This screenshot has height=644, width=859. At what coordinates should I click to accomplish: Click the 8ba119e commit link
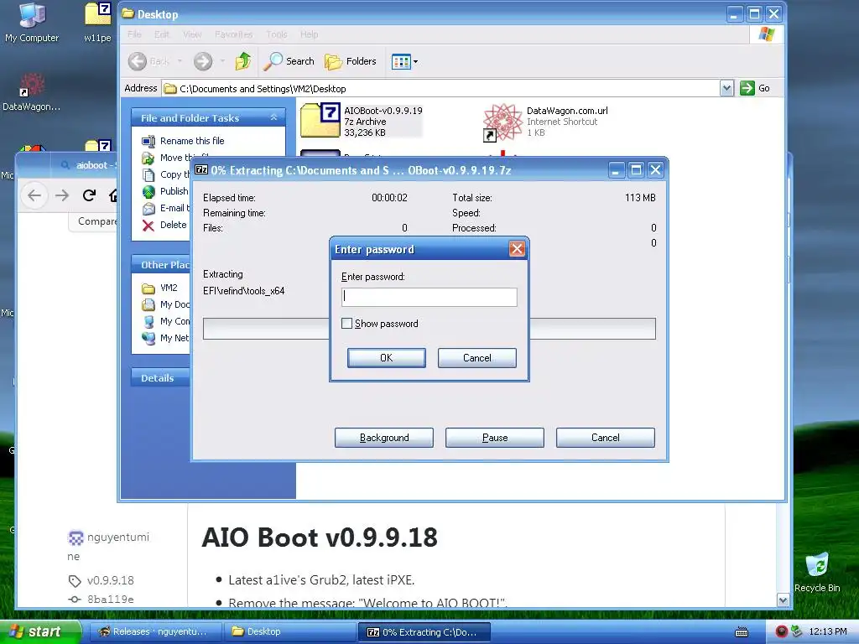click(110, 599)
